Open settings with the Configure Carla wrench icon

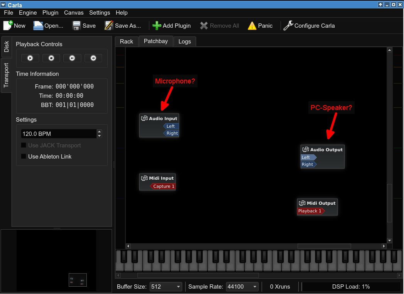[x=288, y=25]
